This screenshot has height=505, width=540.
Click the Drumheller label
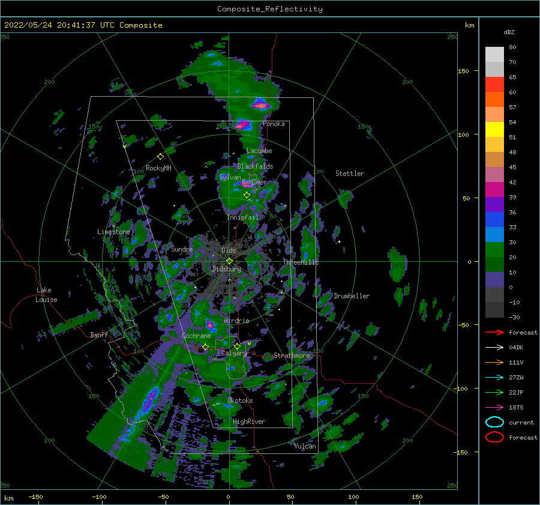352,296
